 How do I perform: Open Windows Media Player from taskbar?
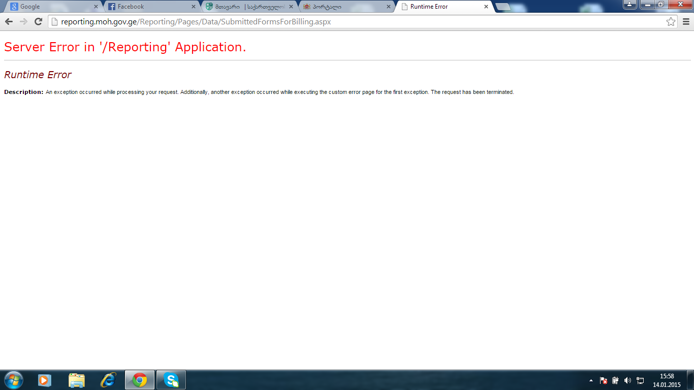[45, 380]
